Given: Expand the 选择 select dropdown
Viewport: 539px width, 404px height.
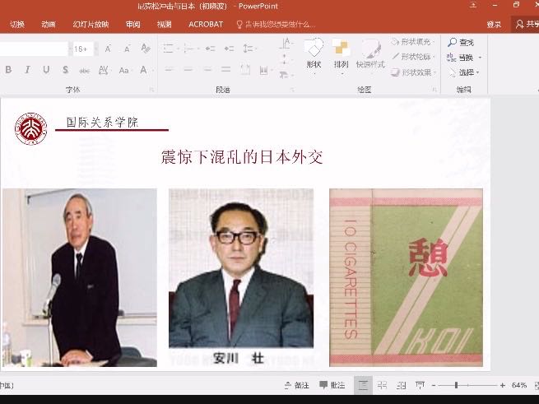Looking at the screenshot, I should tap(480, 72).
